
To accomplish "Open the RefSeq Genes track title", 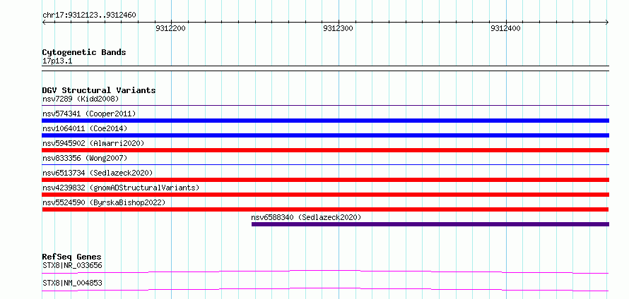I will [x=72, y=257].
